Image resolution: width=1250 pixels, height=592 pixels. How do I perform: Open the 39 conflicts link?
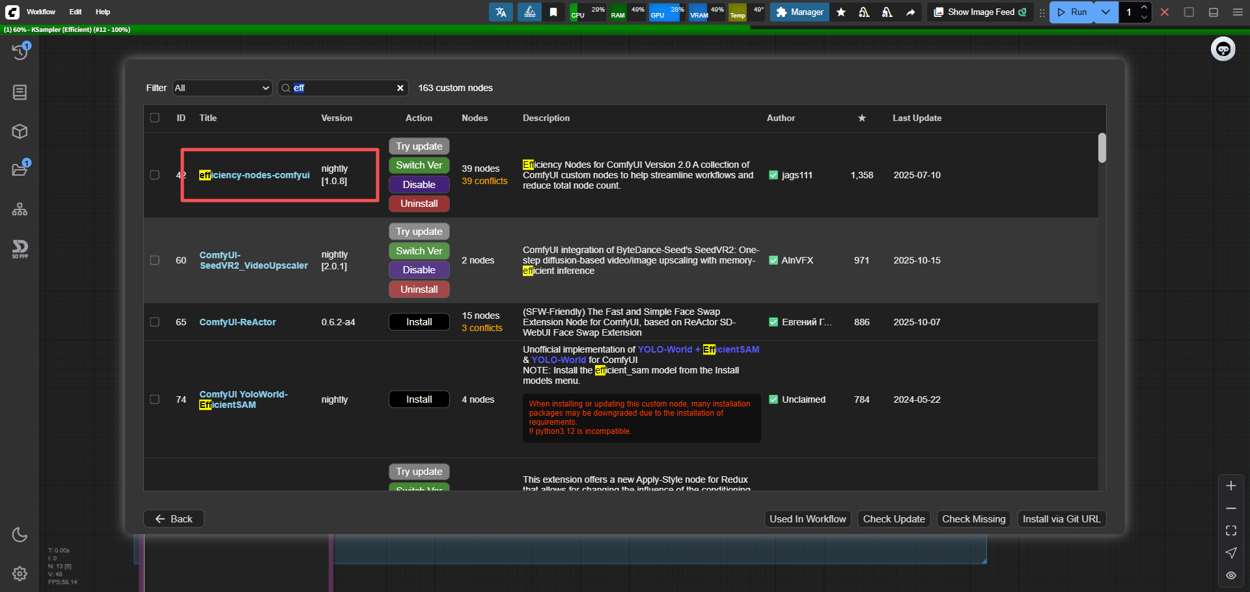[x=484, y=182]
